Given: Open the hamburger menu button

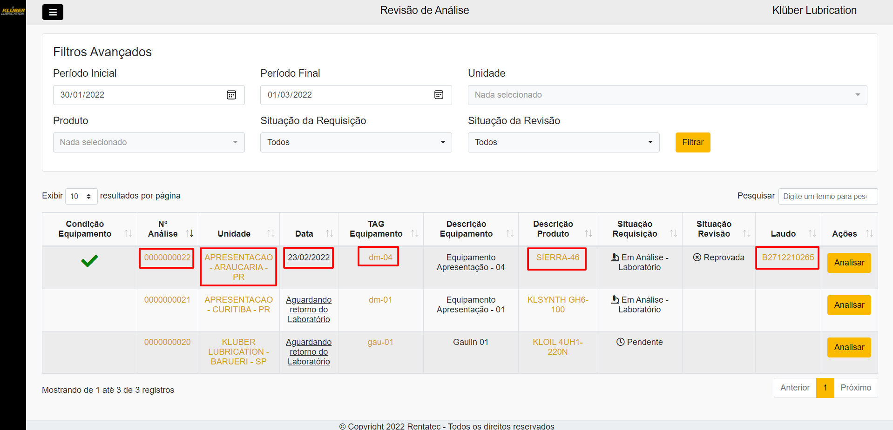Looking at the screenshot, I should pyautogui.click(x=53, y=12).
